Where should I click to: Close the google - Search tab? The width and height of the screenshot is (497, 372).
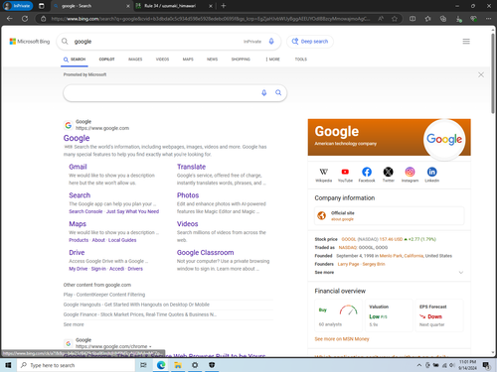click(128, 6)
